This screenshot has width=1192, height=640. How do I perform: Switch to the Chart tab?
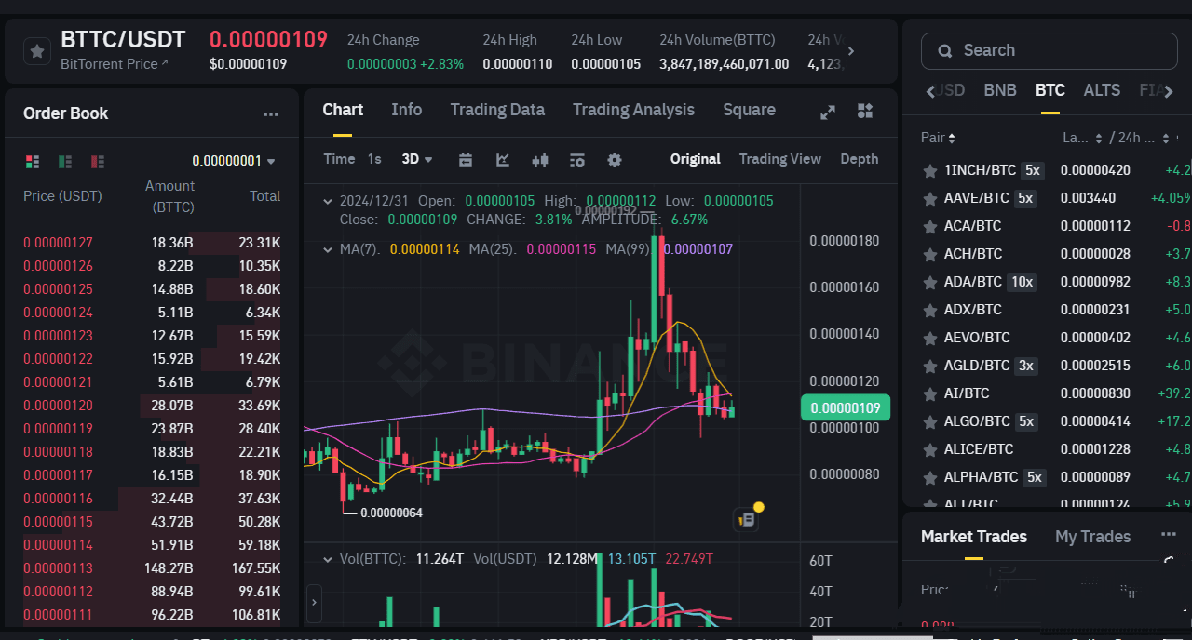point(343,110)
